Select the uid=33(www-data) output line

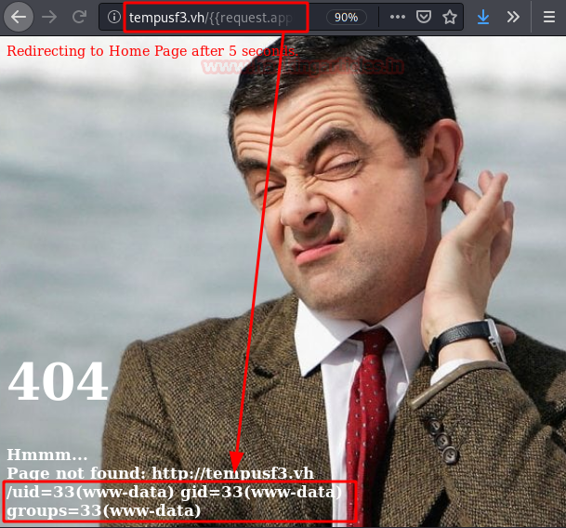175,492
